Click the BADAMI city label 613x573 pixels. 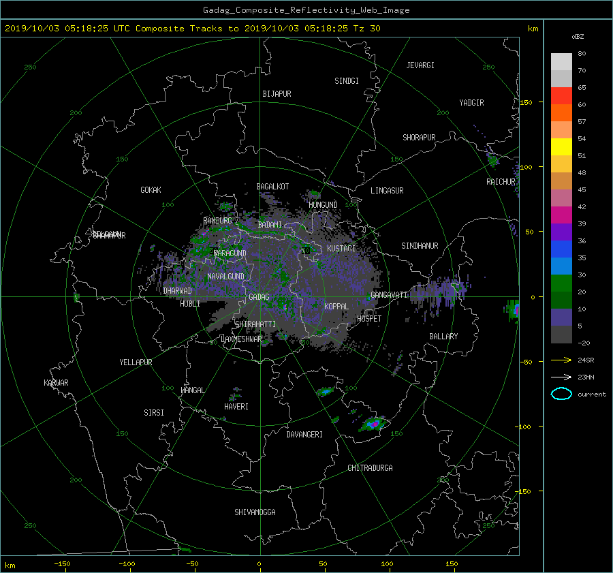tap(270, 225)
